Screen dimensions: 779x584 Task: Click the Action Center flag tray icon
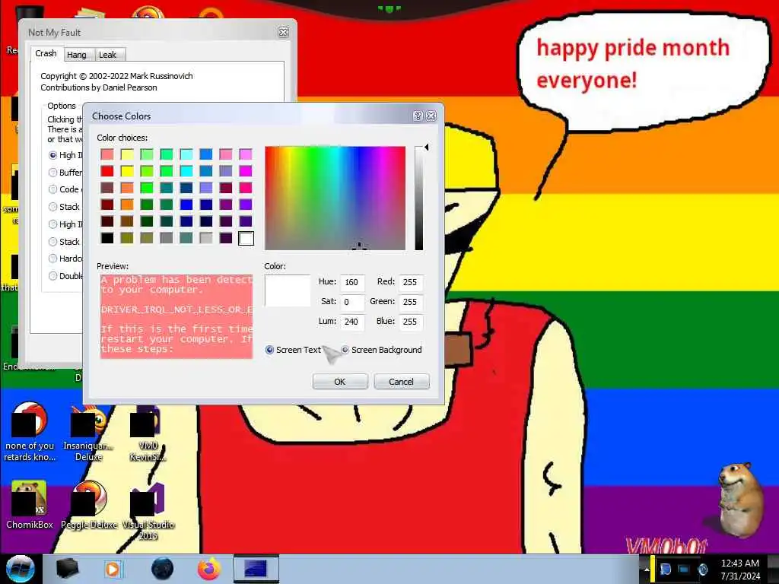point(666,569)
